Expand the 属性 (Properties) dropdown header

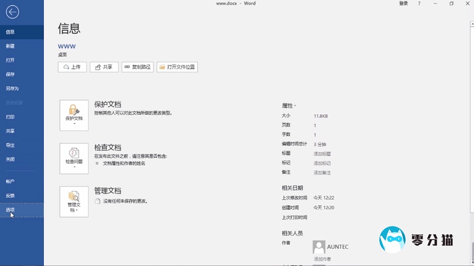point(289,105)
